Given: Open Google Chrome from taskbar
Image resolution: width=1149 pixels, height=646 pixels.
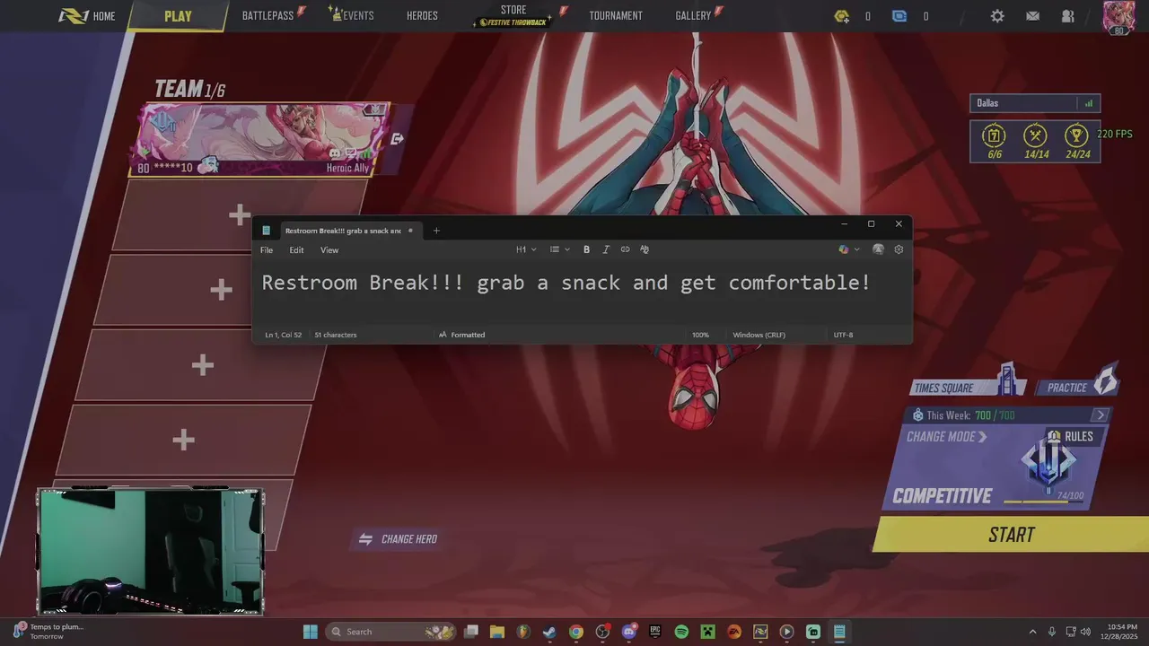Looking at the screenshot, I should 576,632.
